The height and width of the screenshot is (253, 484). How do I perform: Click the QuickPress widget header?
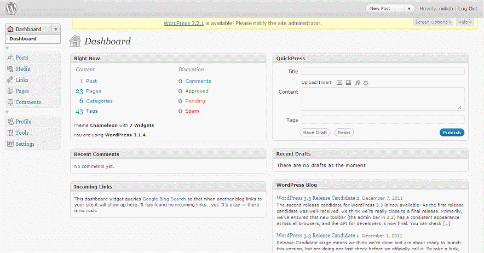click(371, 59)
